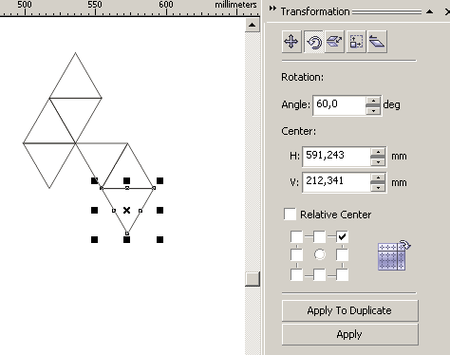Decrease the rotation Angle value
Image resolution: width=450 pixels, height=355 pixels.
pos(373,110)
